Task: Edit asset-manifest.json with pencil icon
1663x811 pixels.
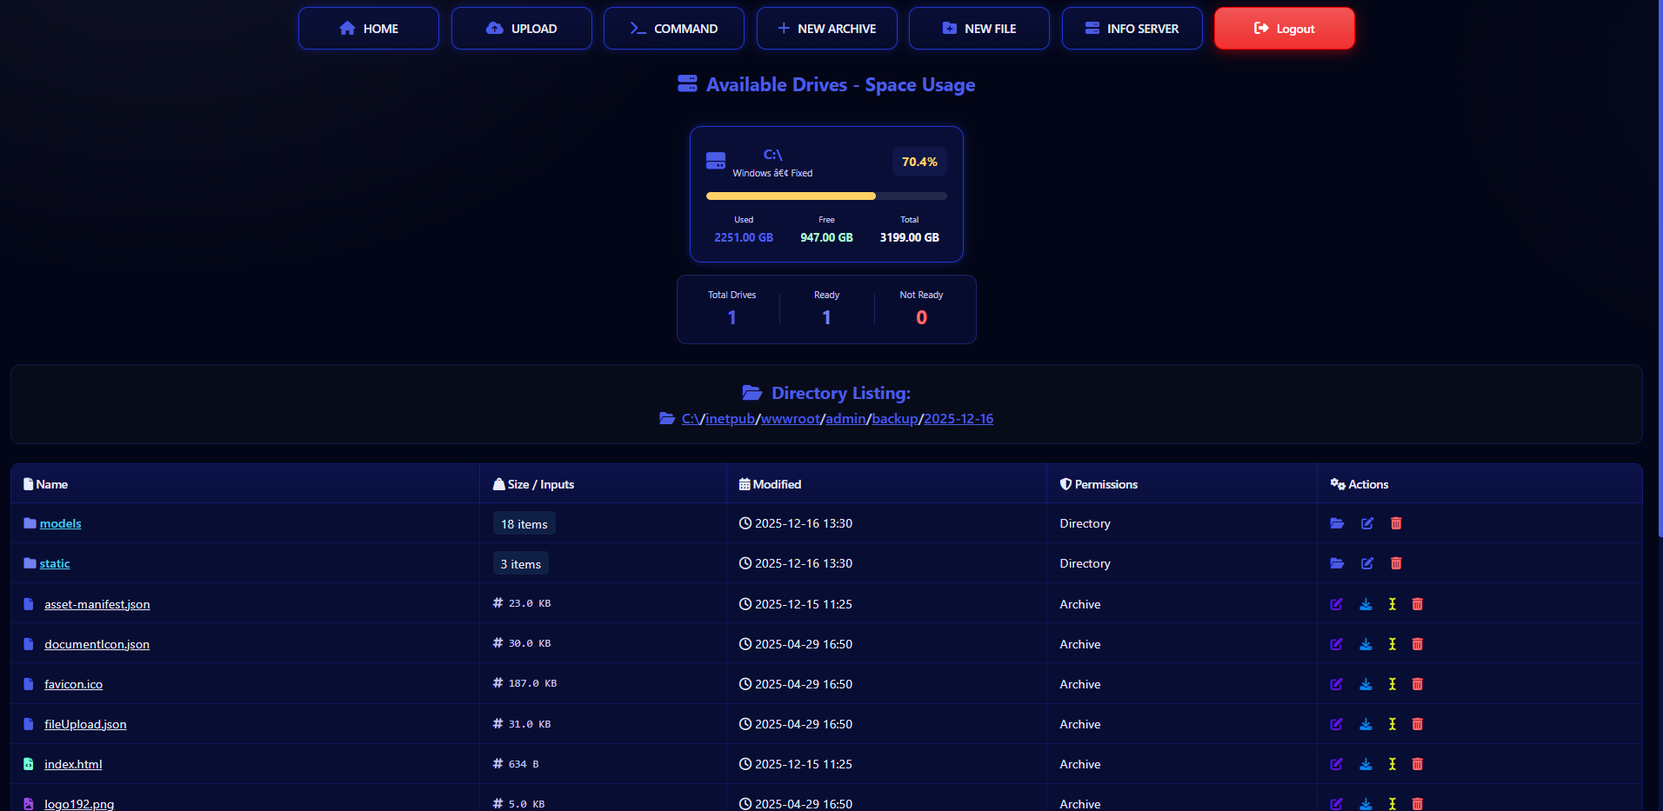Action: point(1337,604)
